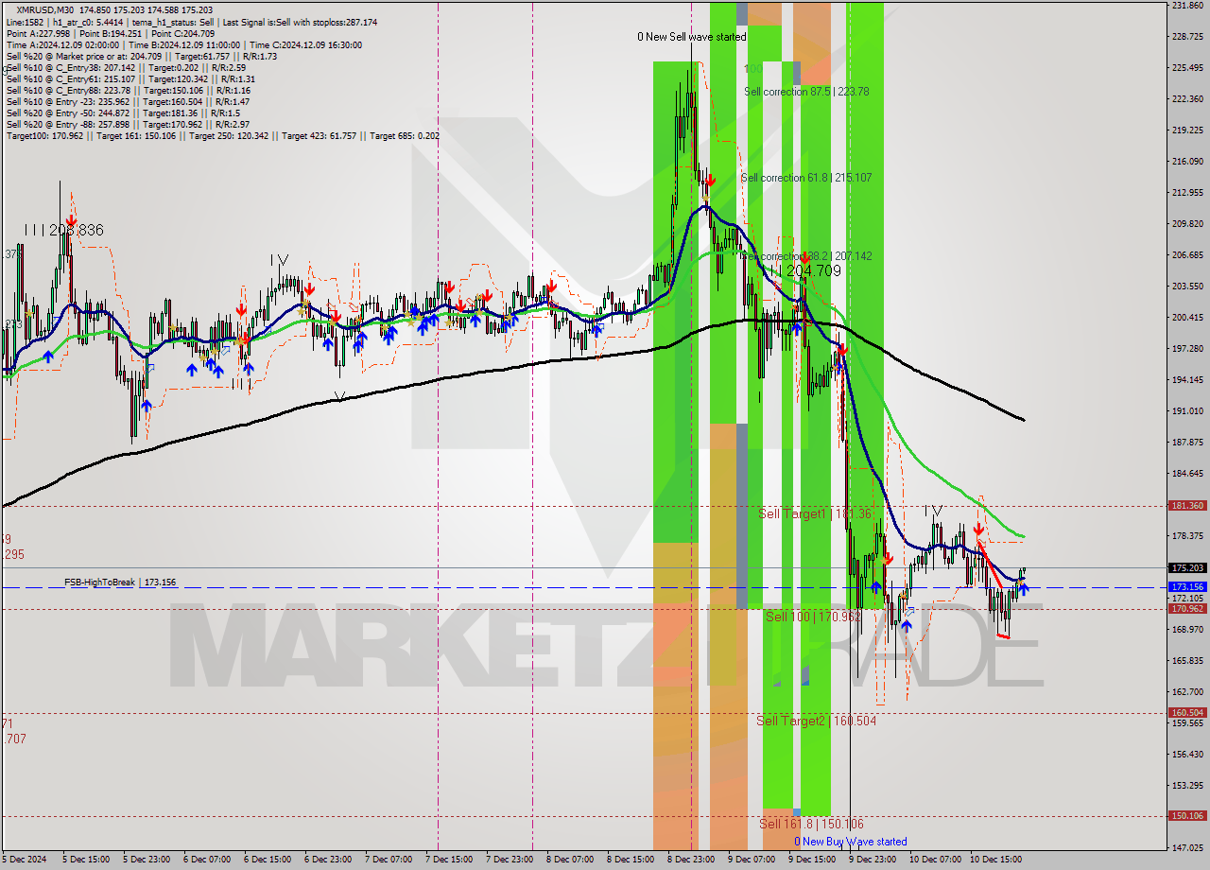The width and height of the screenshot is (1210, 870).
Task: Click the 'Sell 161.8 | 150.106' label
Action: [811, 824]
